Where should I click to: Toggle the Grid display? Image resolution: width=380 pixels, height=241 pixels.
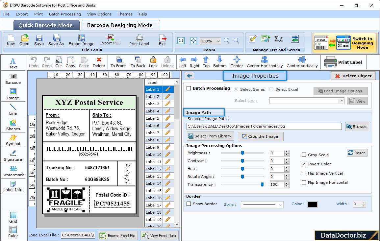coord(13,217)
